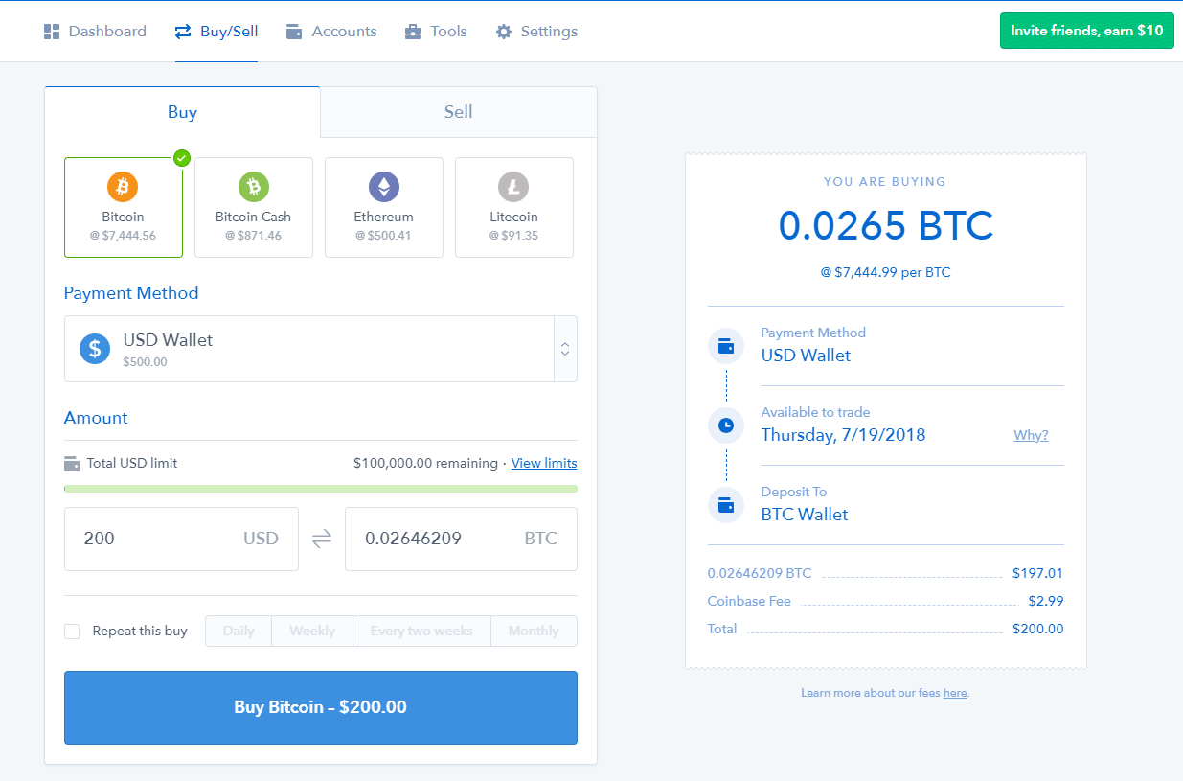
Task: Click the BTC amount field showing 0.02646209
Action: [461, 539]
